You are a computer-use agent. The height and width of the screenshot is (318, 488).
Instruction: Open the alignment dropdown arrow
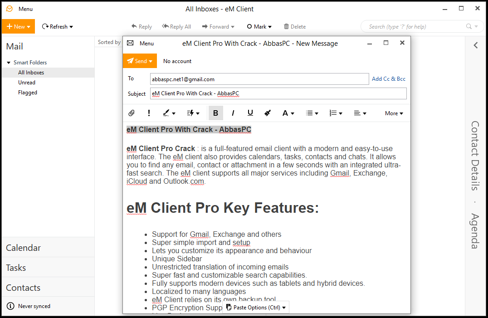point(365,114)
